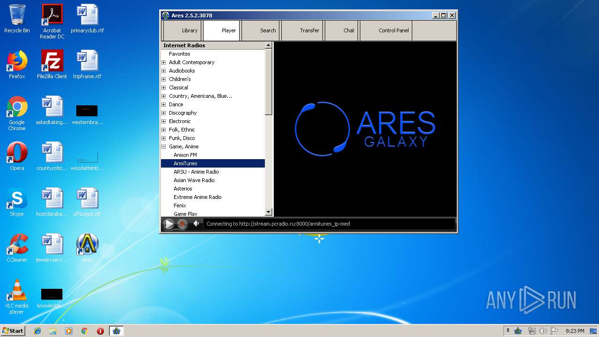The image size is (599, 337).
Task: Select the countycritic... document icon
Action: tap(52, 156)
